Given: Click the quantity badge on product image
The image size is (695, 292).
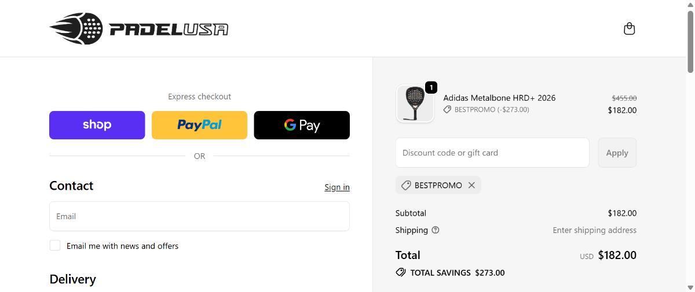Looking at the screenshot, I should point(431,87).
